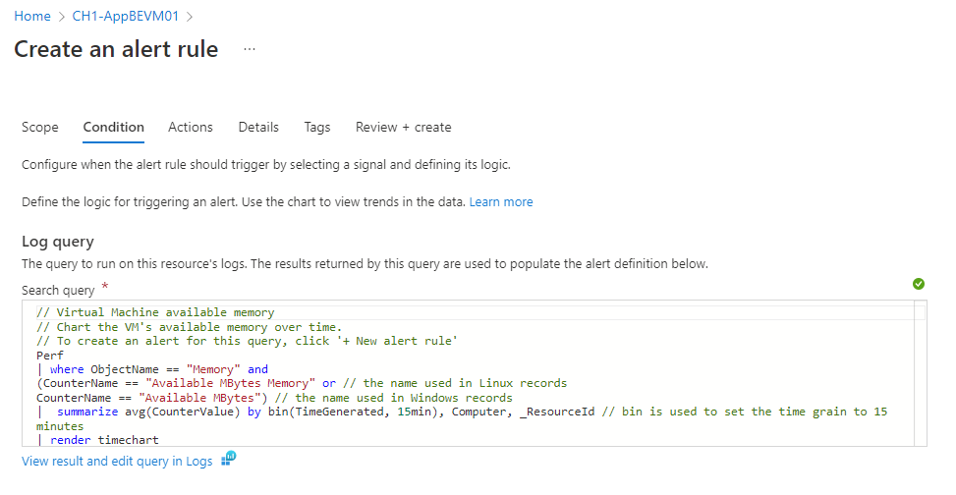Click the green query validation checkmark
This screenshot has width=956, height=495.
coord(918,284)
